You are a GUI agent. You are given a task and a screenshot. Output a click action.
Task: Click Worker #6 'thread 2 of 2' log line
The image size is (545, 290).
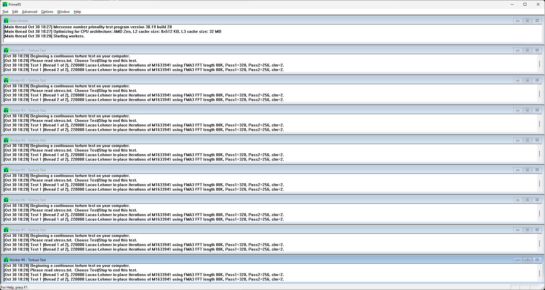pos(144,215)
